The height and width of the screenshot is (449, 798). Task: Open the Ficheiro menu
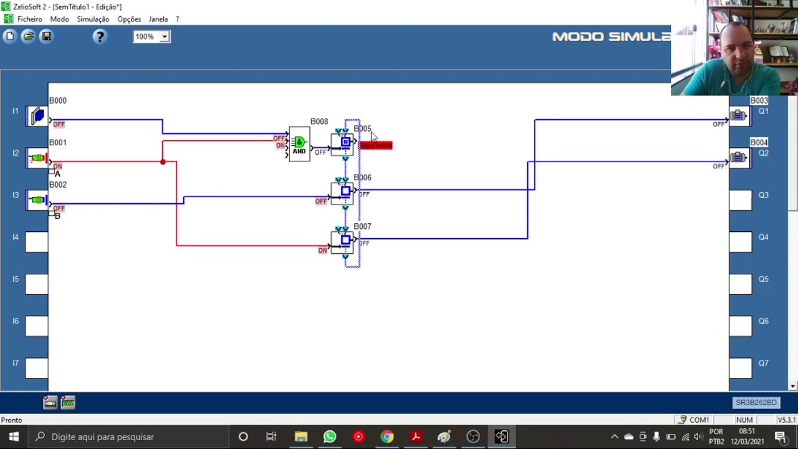29,19
